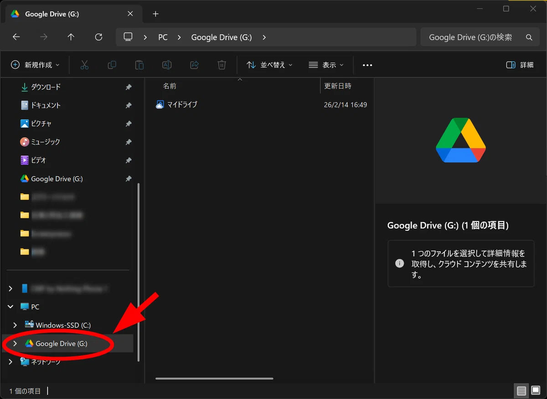
Task: Click the Rename icon in toolbar
Action: tap(167, 65)
